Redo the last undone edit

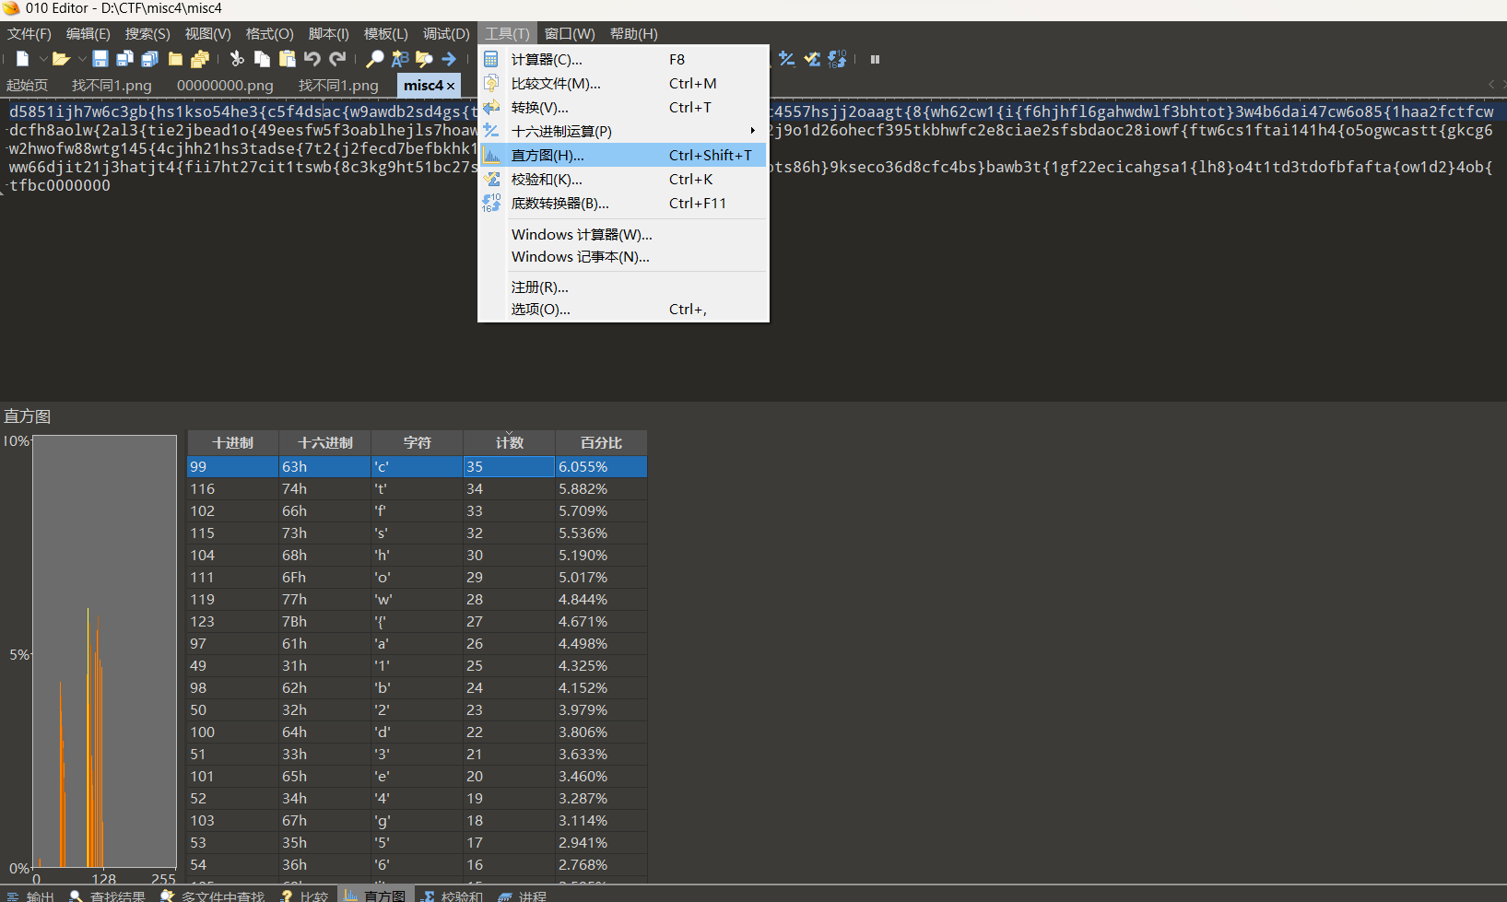(337, 59)
